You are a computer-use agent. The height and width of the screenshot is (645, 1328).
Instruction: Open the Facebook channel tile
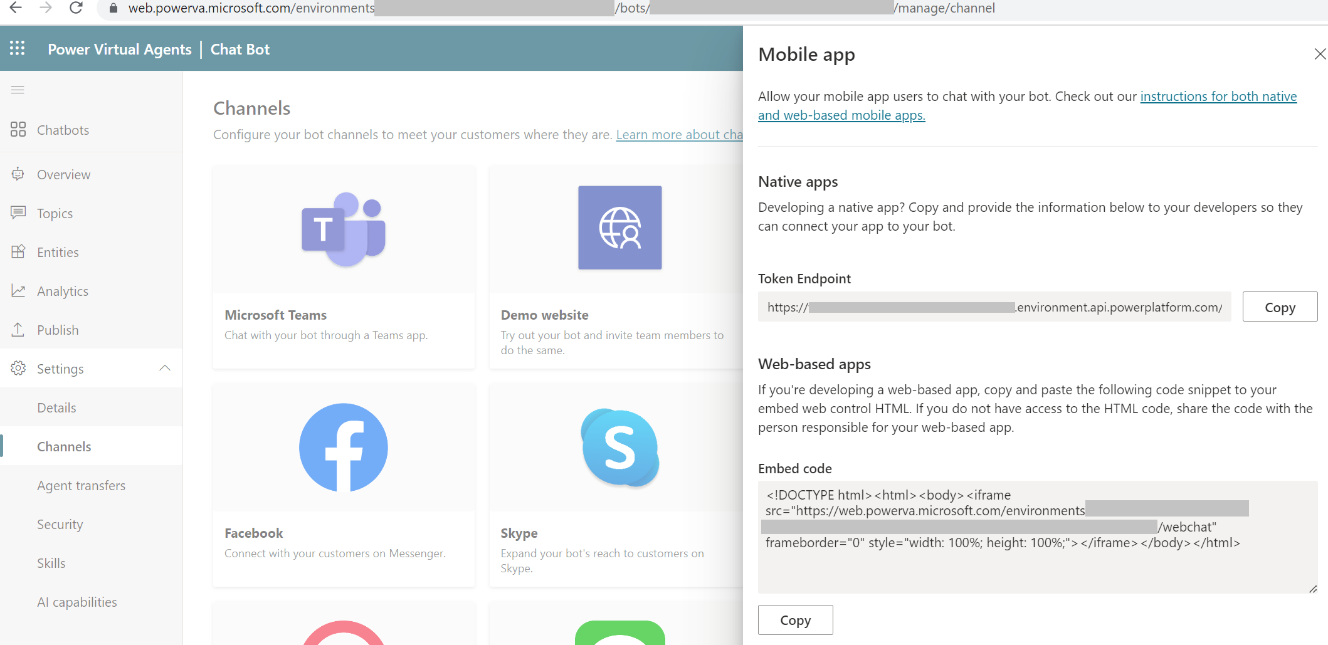click(344, 486)
